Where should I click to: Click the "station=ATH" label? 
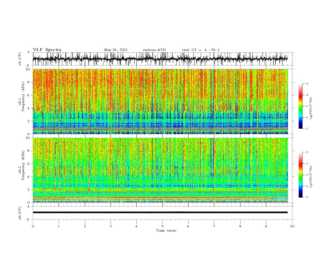point(154,50)
